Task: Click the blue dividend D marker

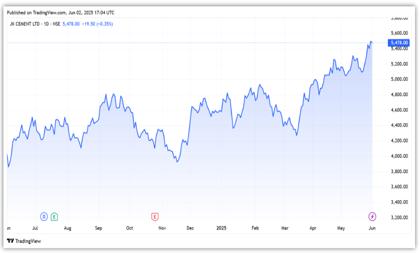Action: click(x=44, y=216)
